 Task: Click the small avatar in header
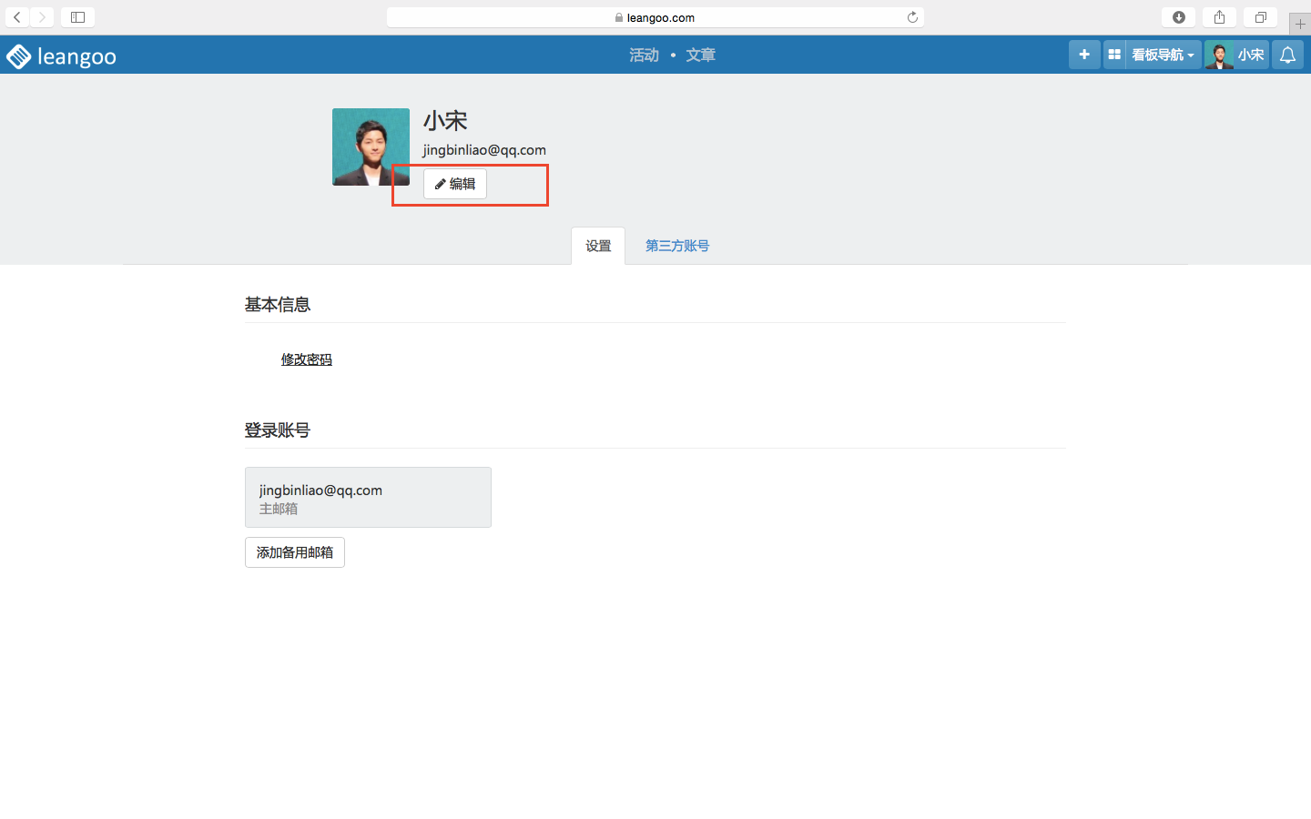pos(1219,55)
